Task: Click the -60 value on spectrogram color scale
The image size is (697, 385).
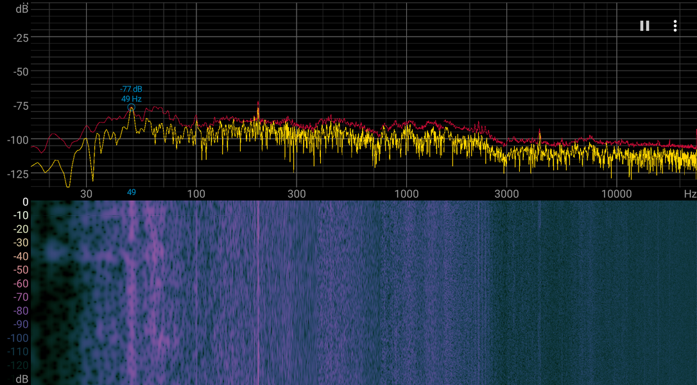Action: point(21,284)
